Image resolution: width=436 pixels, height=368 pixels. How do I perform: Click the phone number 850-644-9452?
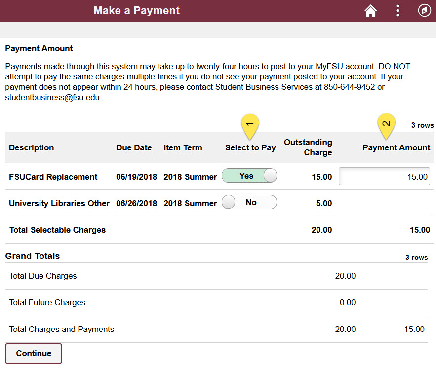[349, 87]
